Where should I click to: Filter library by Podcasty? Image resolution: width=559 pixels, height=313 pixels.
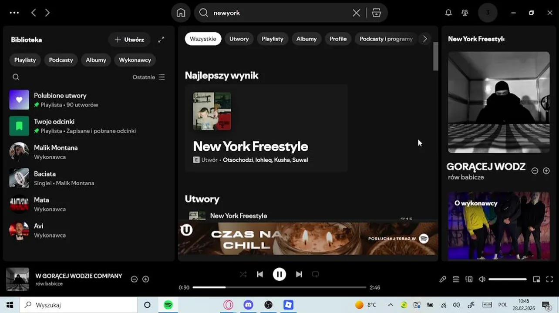coord(61,60)
